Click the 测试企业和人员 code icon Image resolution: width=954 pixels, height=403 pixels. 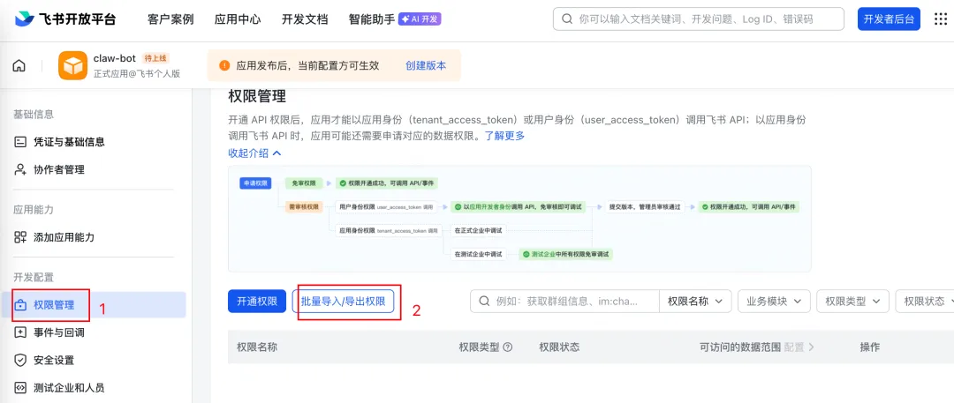coord(20,388)
